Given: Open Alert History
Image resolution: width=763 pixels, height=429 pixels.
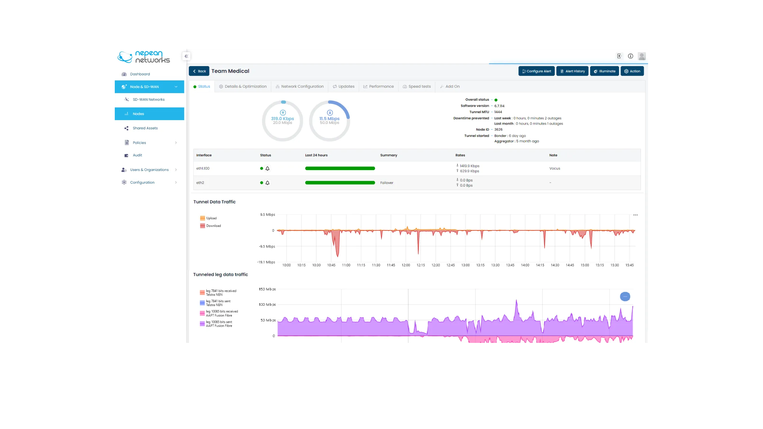Looking at the screenshot, I should 572,71.
